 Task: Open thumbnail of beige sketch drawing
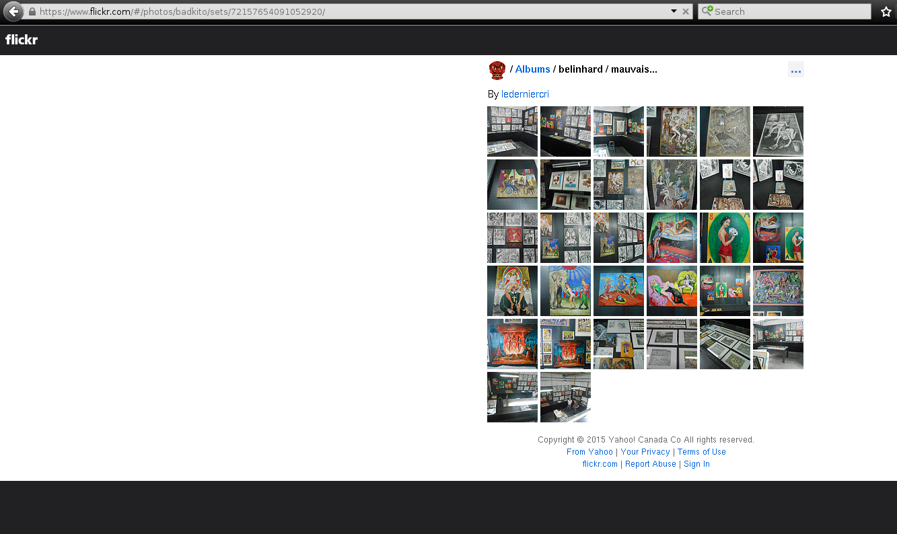tap(725, 131)
